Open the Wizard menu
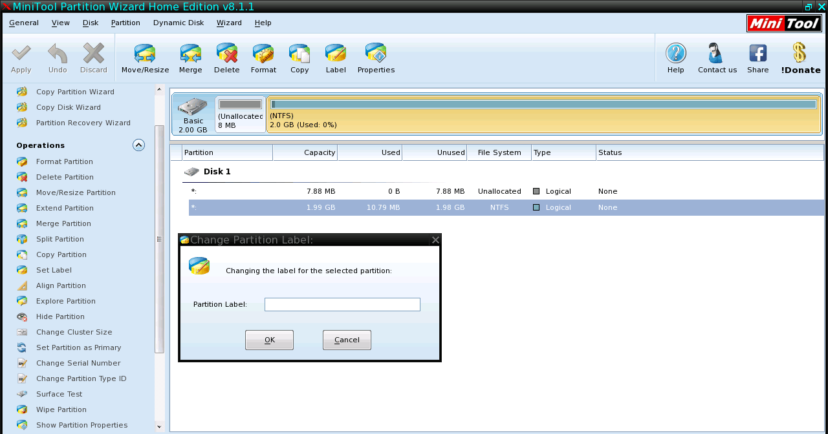Screen dimensions: 828x434 click(229, 23)
